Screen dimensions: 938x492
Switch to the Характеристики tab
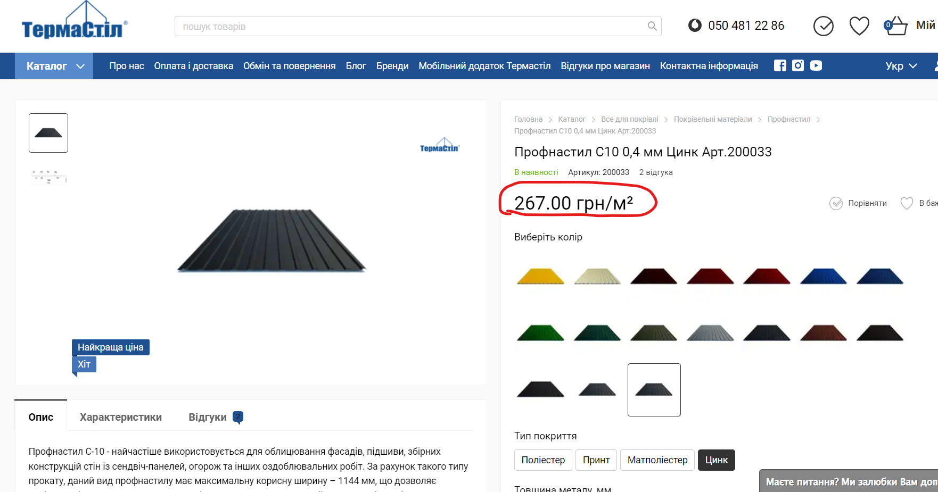click(121, 417)
